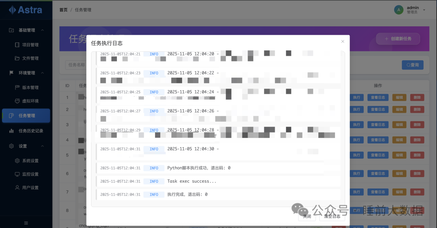
Task: Open 任务历史记录 menu item
Action: pos(26,131)
